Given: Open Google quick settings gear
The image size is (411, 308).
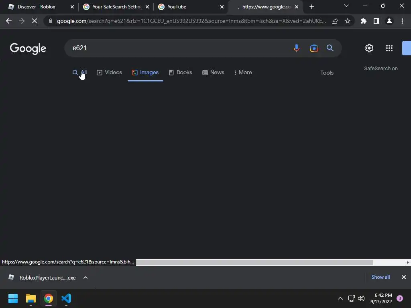Looking at the screenshot, I should click(x=369, y=48).
